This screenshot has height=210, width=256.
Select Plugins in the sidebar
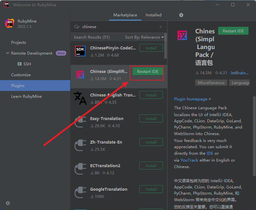tap(35, 86)
